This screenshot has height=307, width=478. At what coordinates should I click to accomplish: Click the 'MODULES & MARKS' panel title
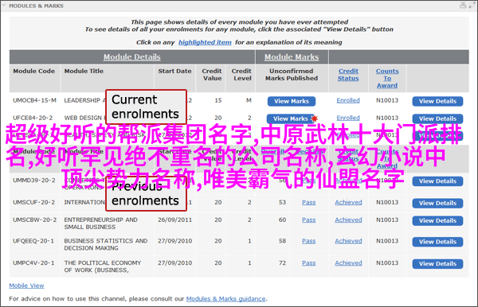coord(37,6)
